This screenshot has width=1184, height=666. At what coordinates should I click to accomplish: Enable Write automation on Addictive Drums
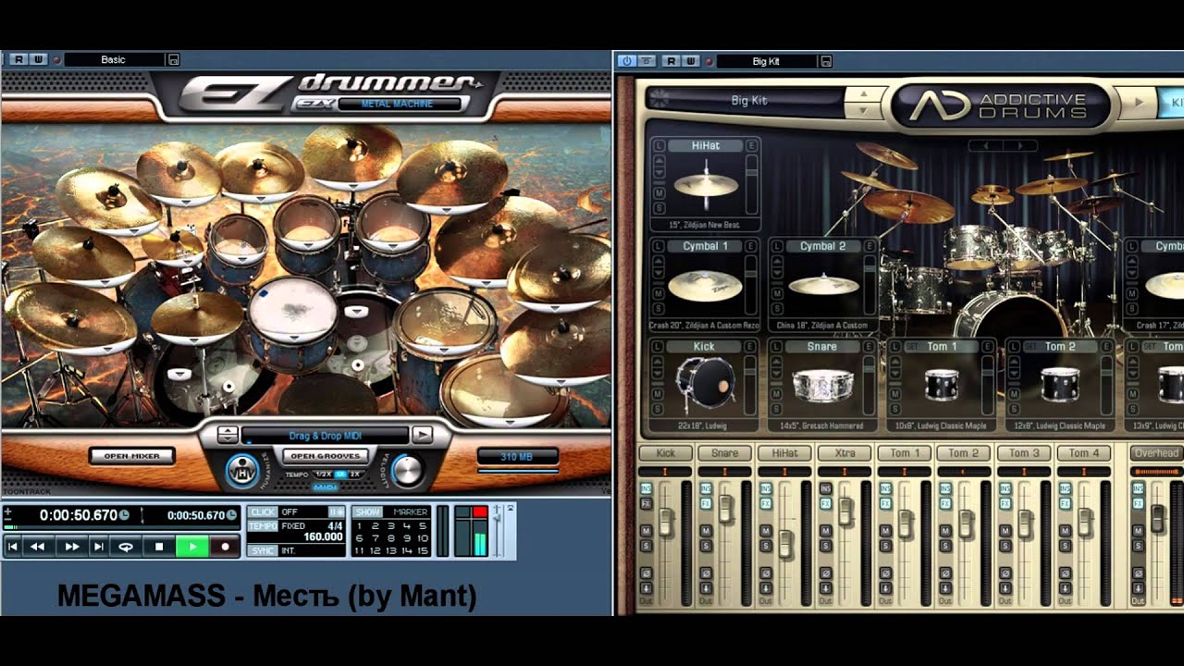point(689,61)
